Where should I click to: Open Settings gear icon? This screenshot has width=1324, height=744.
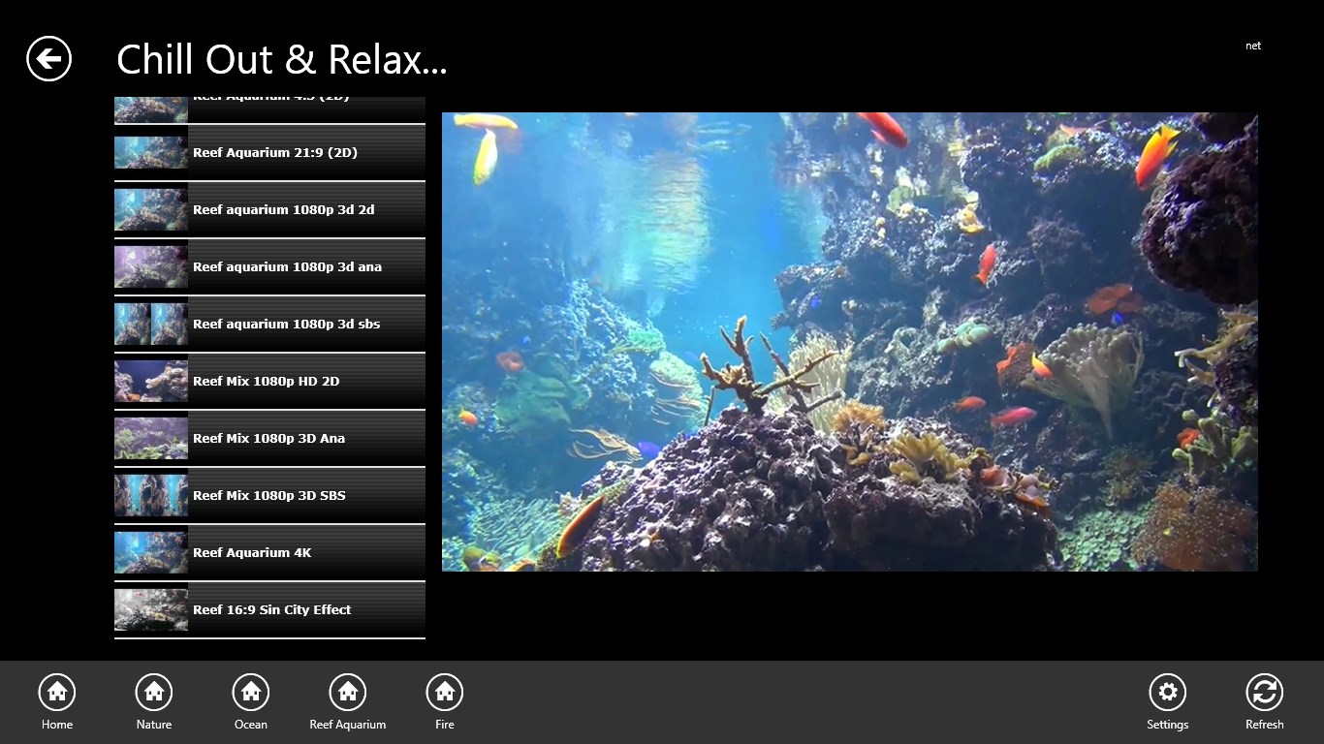pos(1167,693)
